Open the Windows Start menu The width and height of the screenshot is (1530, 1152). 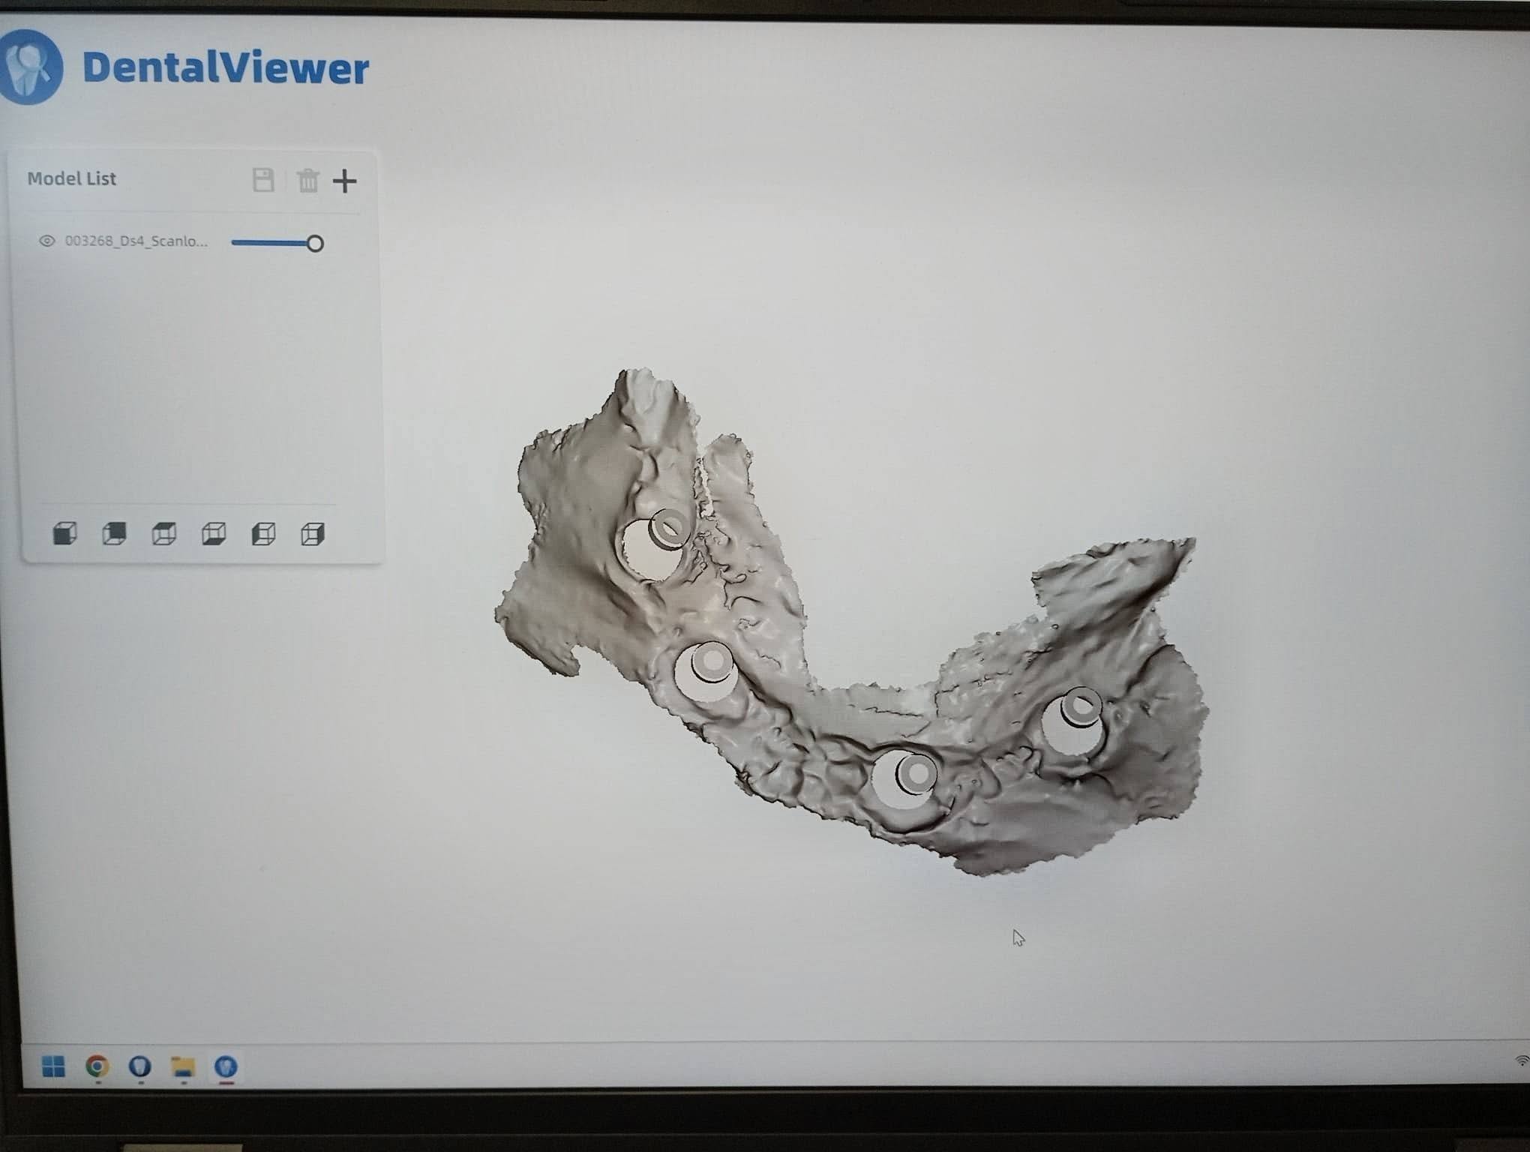pyautogui.click(x=54, y=1066)
